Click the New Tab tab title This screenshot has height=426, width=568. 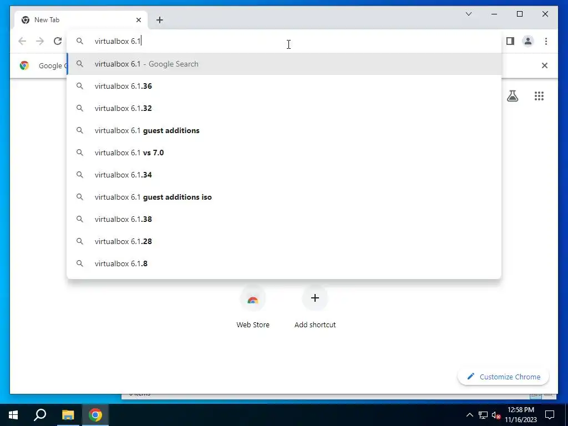pyautogui.click(x=47, y=20)
